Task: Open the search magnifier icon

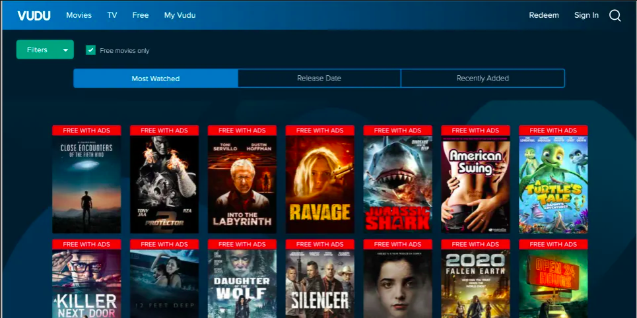Action: click(615, 15)
